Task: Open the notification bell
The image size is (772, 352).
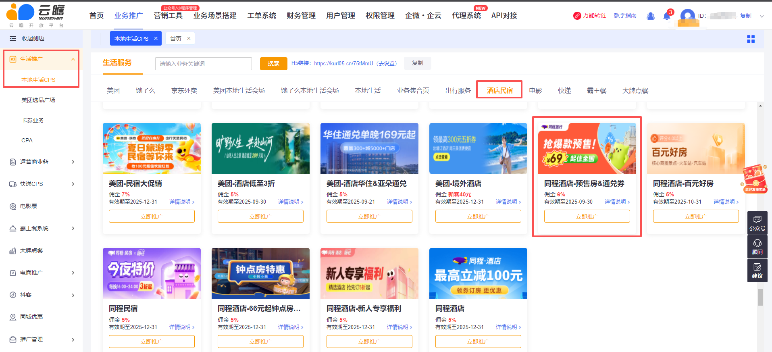Action: (667, 16)
